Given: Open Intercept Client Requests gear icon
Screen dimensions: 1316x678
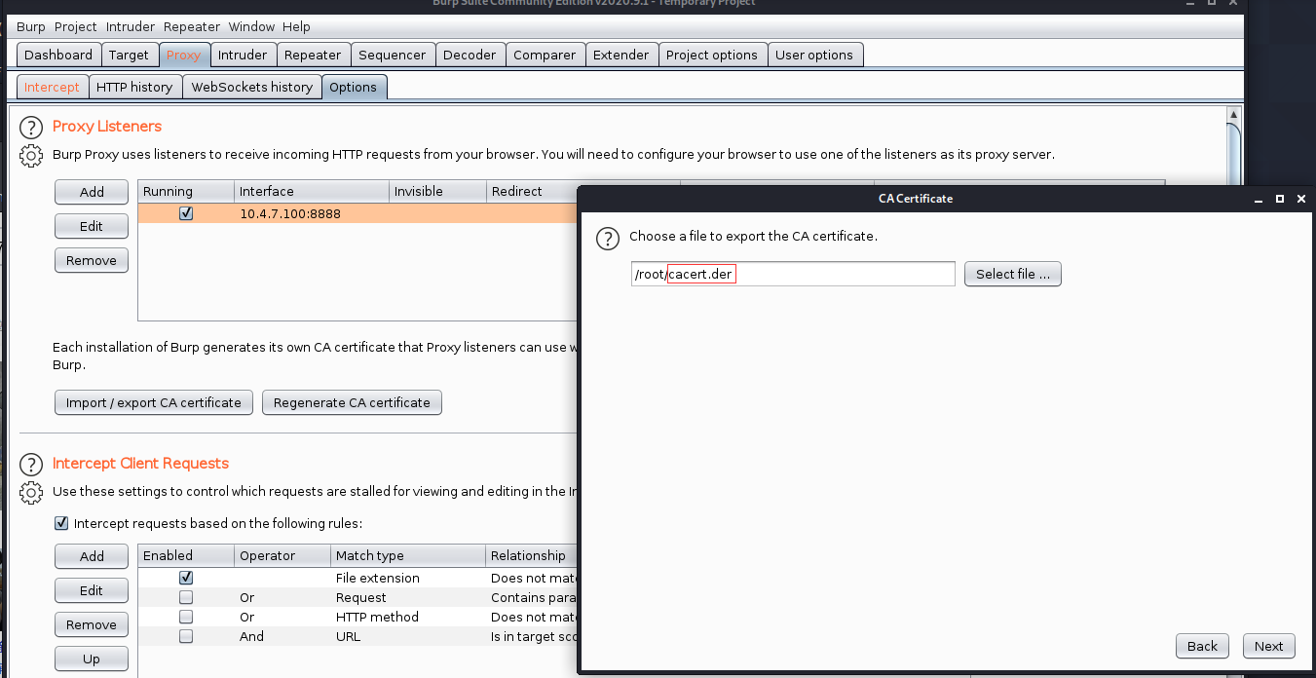Looking at the screenshot, I should 32,492.
